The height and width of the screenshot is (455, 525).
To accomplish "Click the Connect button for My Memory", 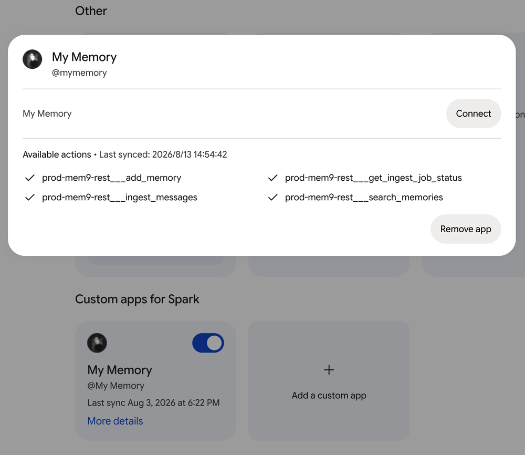I will pyautogui.click(x=474, y=113).
